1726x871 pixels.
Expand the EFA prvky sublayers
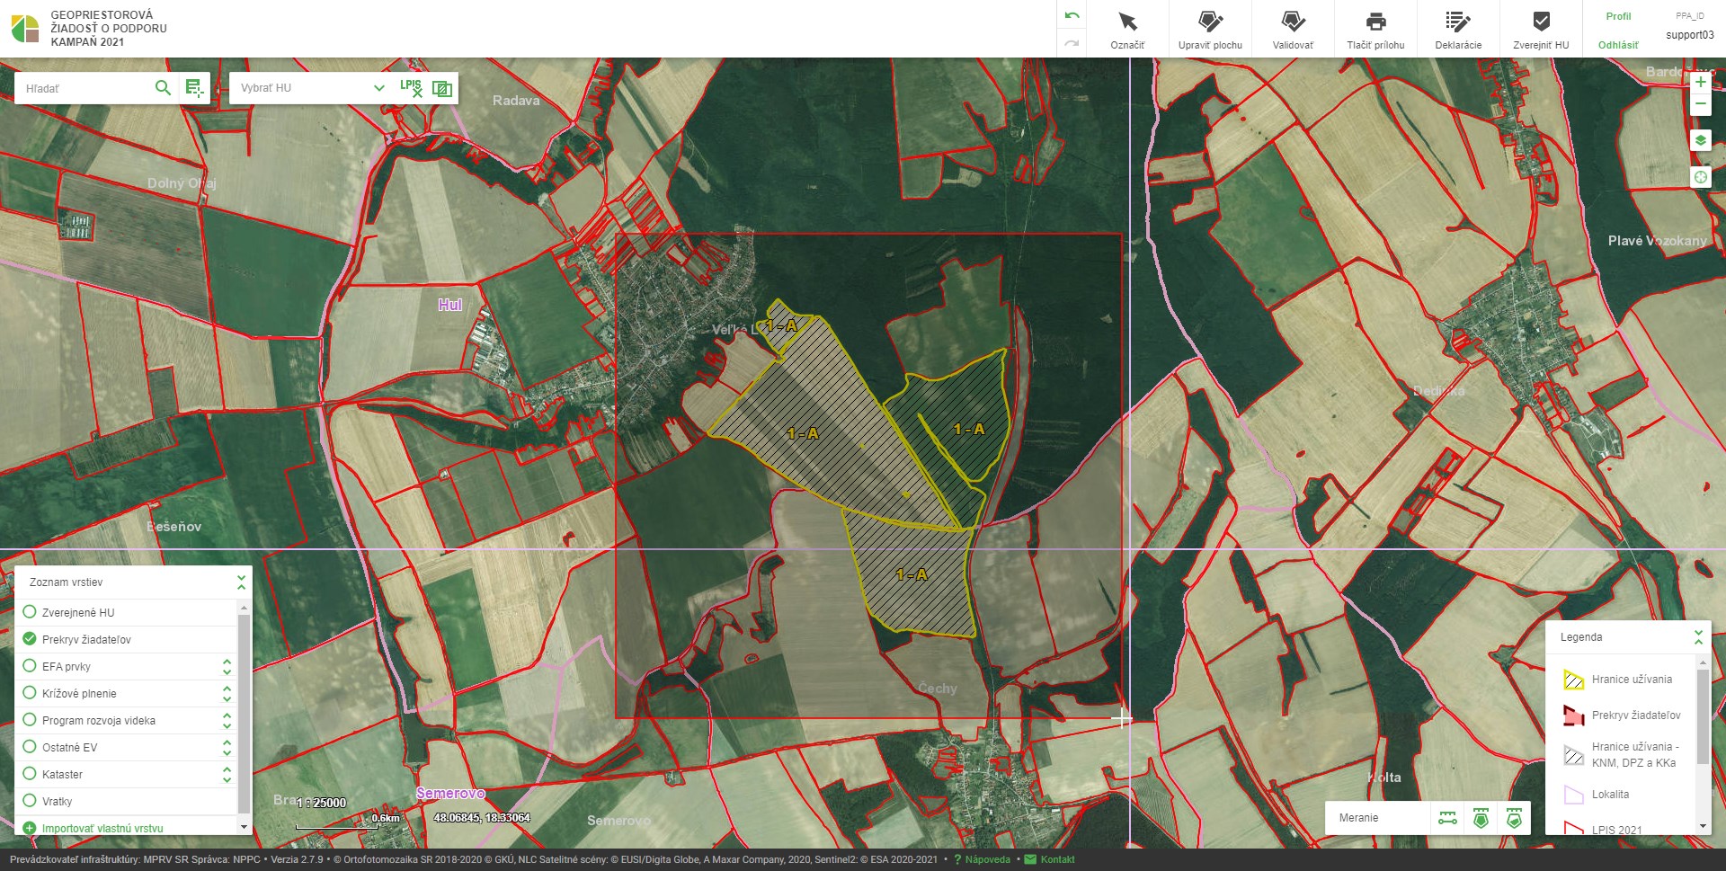[227, 666]
